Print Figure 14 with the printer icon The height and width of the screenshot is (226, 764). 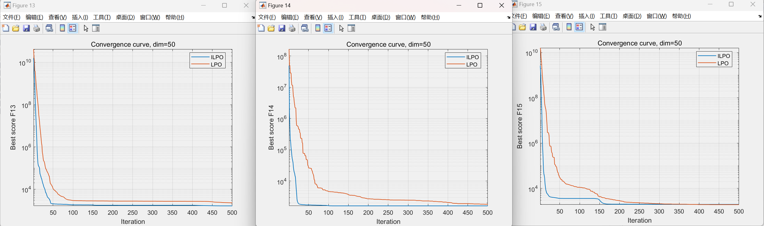point(292,28)
